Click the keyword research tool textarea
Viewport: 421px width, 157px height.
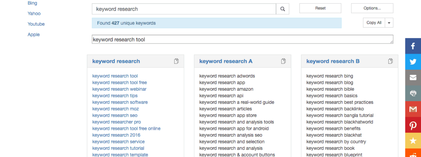[x=243, y=39]
